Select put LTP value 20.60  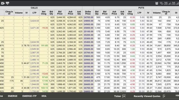click(142, 70)
